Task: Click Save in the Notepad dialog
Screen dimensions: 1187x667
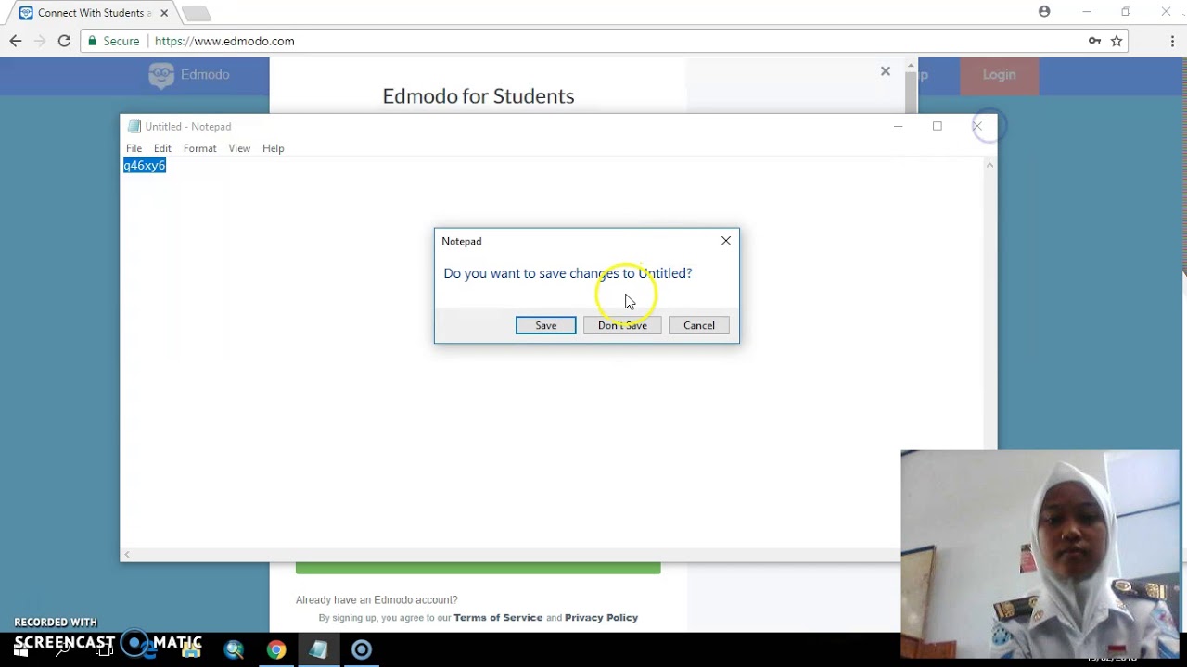Action: [x=545, y=325]
